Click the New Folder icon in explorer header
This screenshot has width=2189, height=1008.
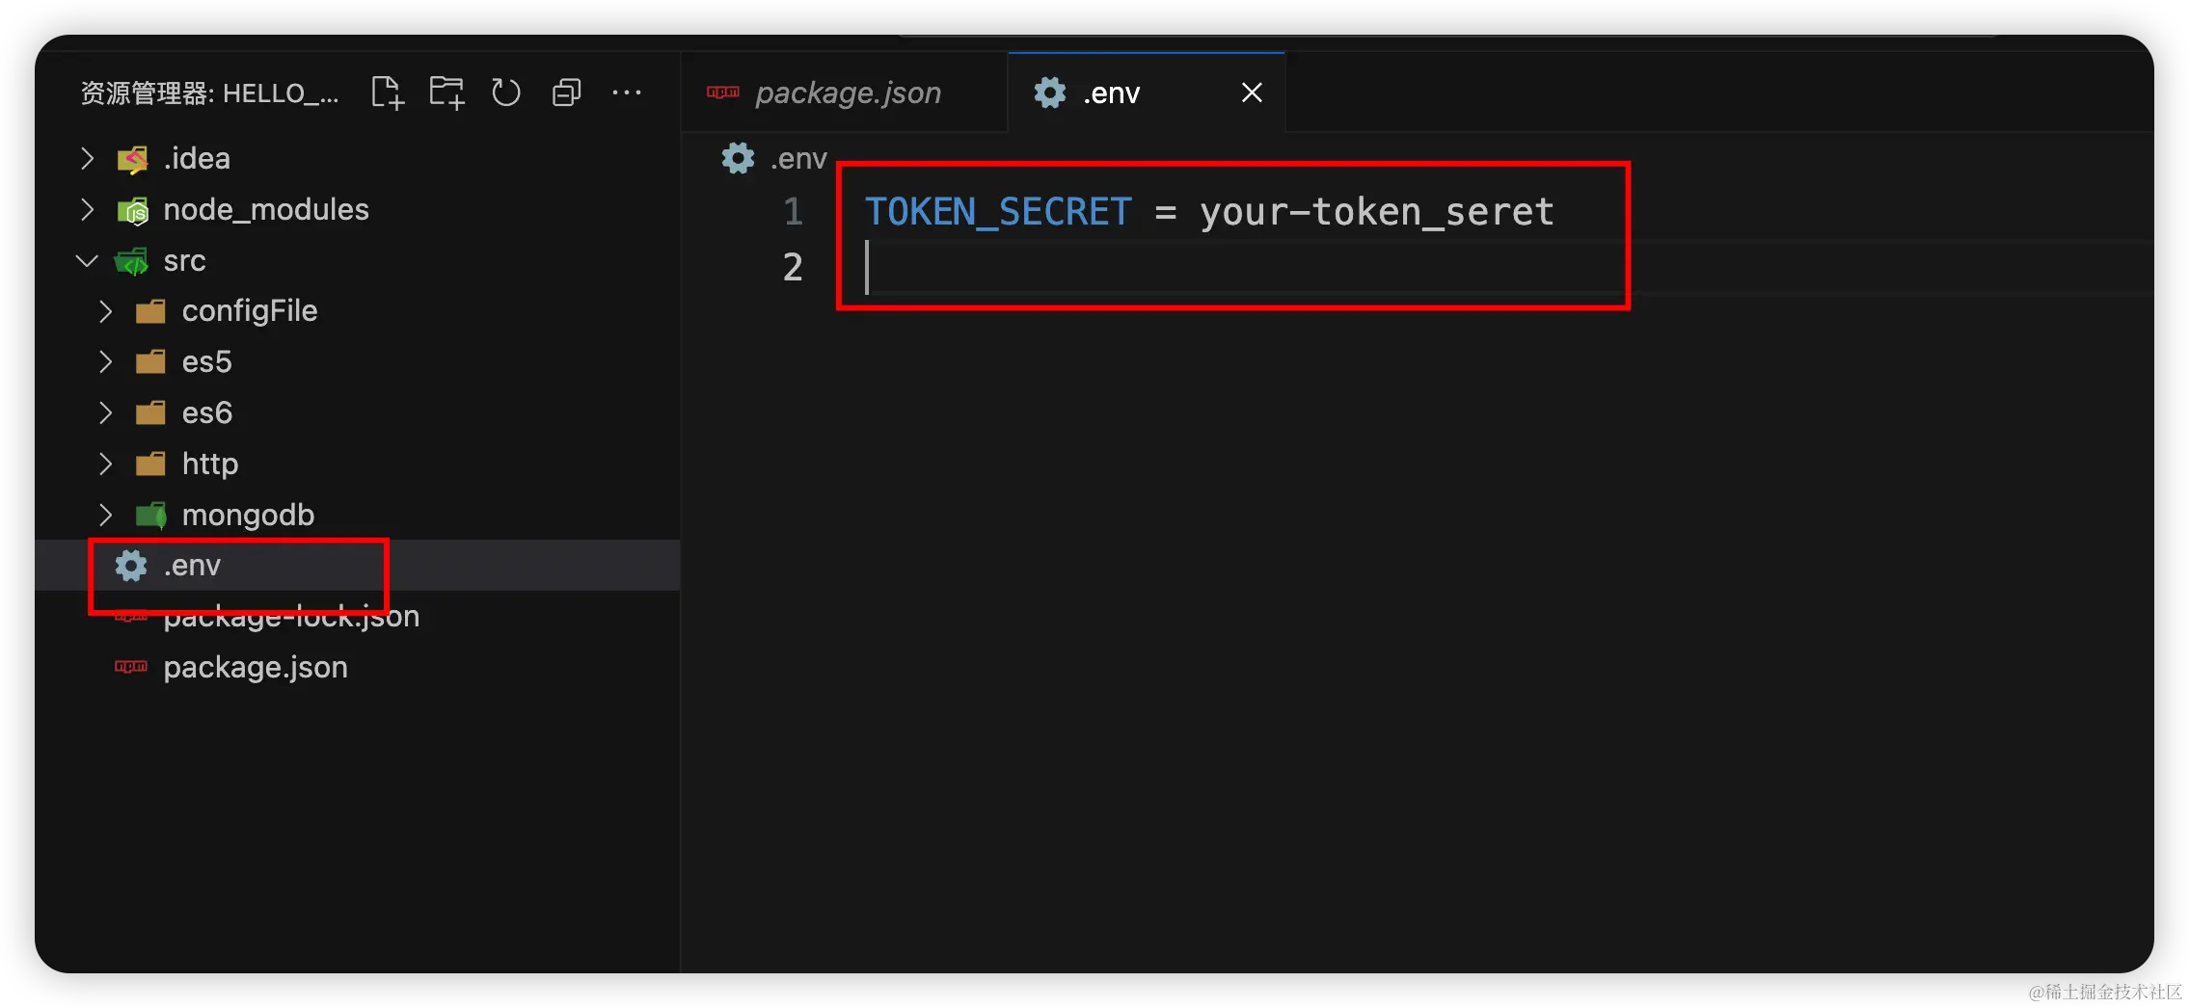click(x=446, y=93)
